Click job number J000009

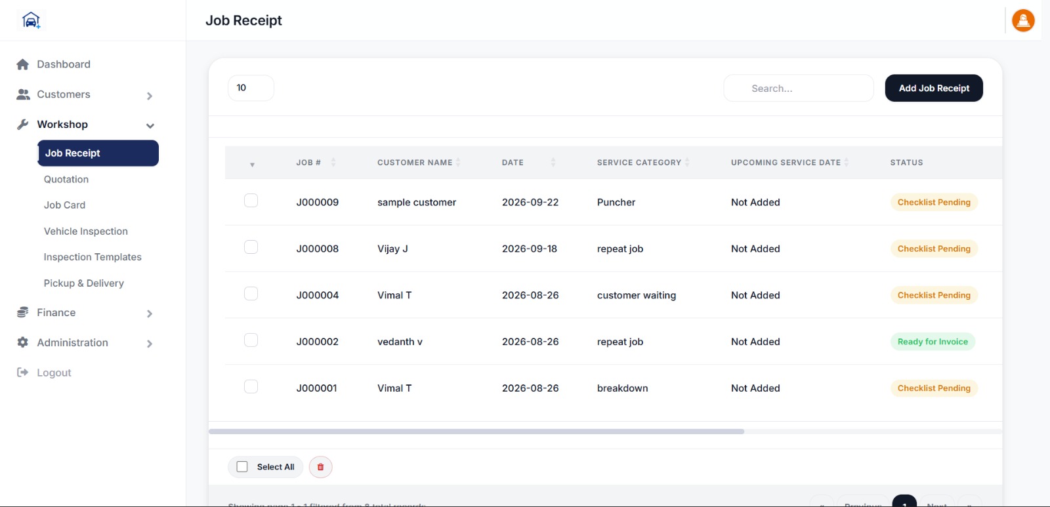point(318,202)
